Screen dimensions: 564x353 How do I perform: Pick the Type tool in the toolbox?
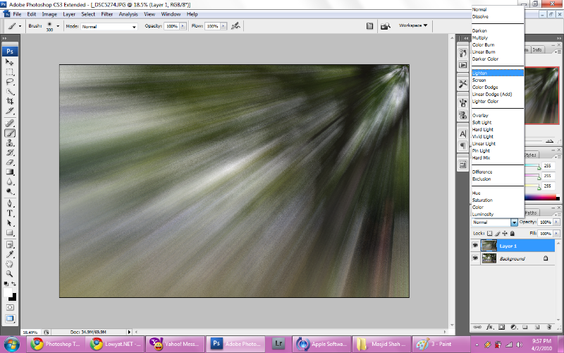[x=11, y=213]
